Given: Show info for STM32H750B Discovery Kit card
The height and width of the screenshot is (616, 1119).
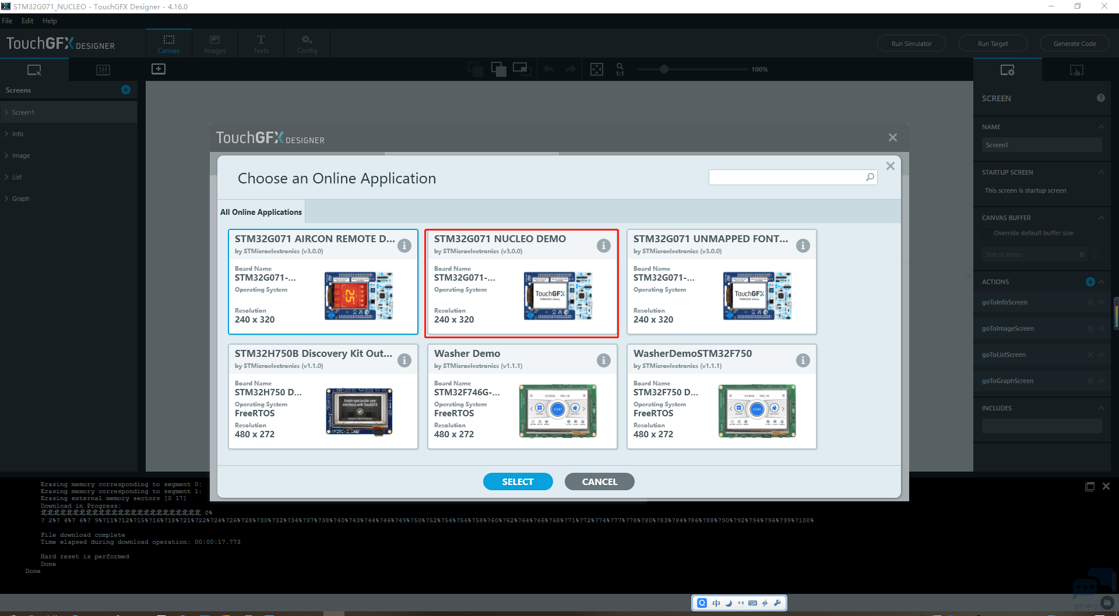Looking at the screenshot, I should [404, 360].
